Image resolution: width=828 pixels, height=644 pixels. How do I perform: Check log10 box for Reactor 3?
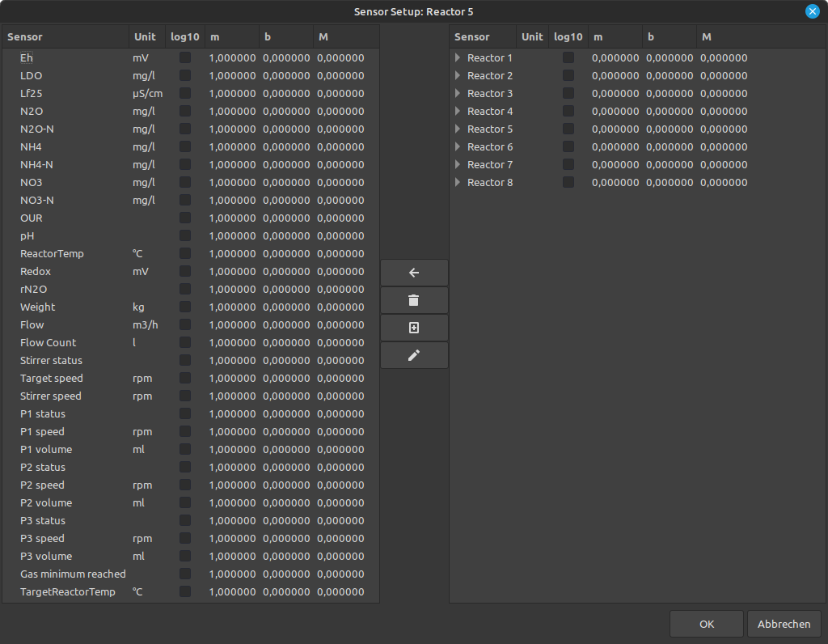click(568, 94)
